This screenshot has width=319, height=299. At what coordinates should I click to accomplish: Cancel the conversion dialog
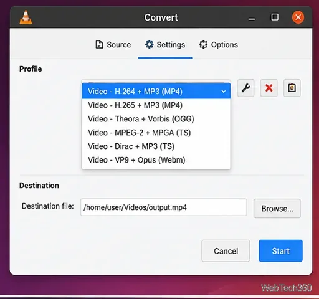(226, 251)
